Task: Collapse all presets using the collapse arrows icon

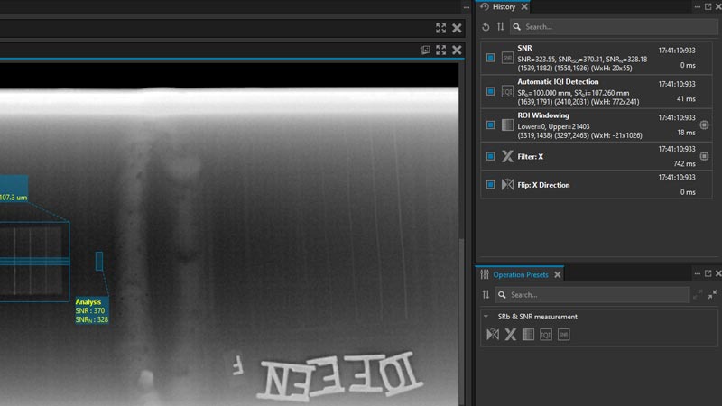Action: [x=713, y=294]
